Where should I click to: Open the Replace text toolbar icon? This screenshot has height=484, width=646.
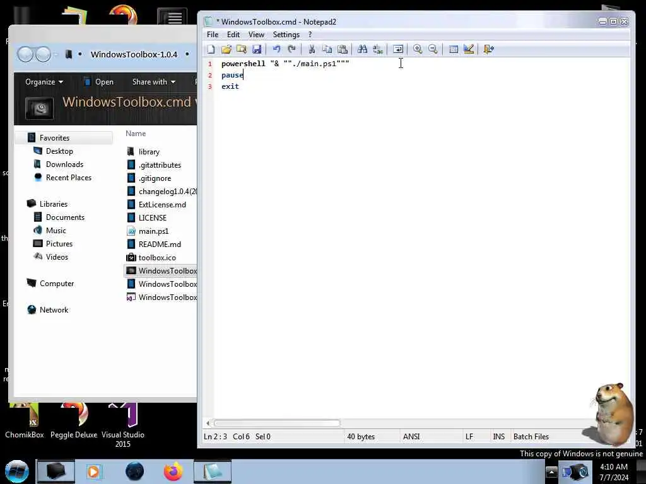point(378,49)
